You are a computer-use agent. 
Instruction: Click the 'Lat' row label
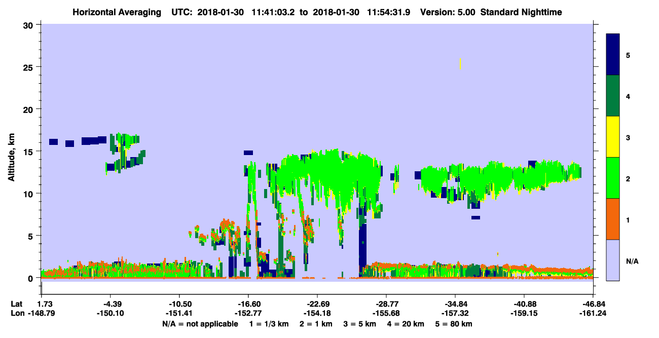tap(17, 304)
